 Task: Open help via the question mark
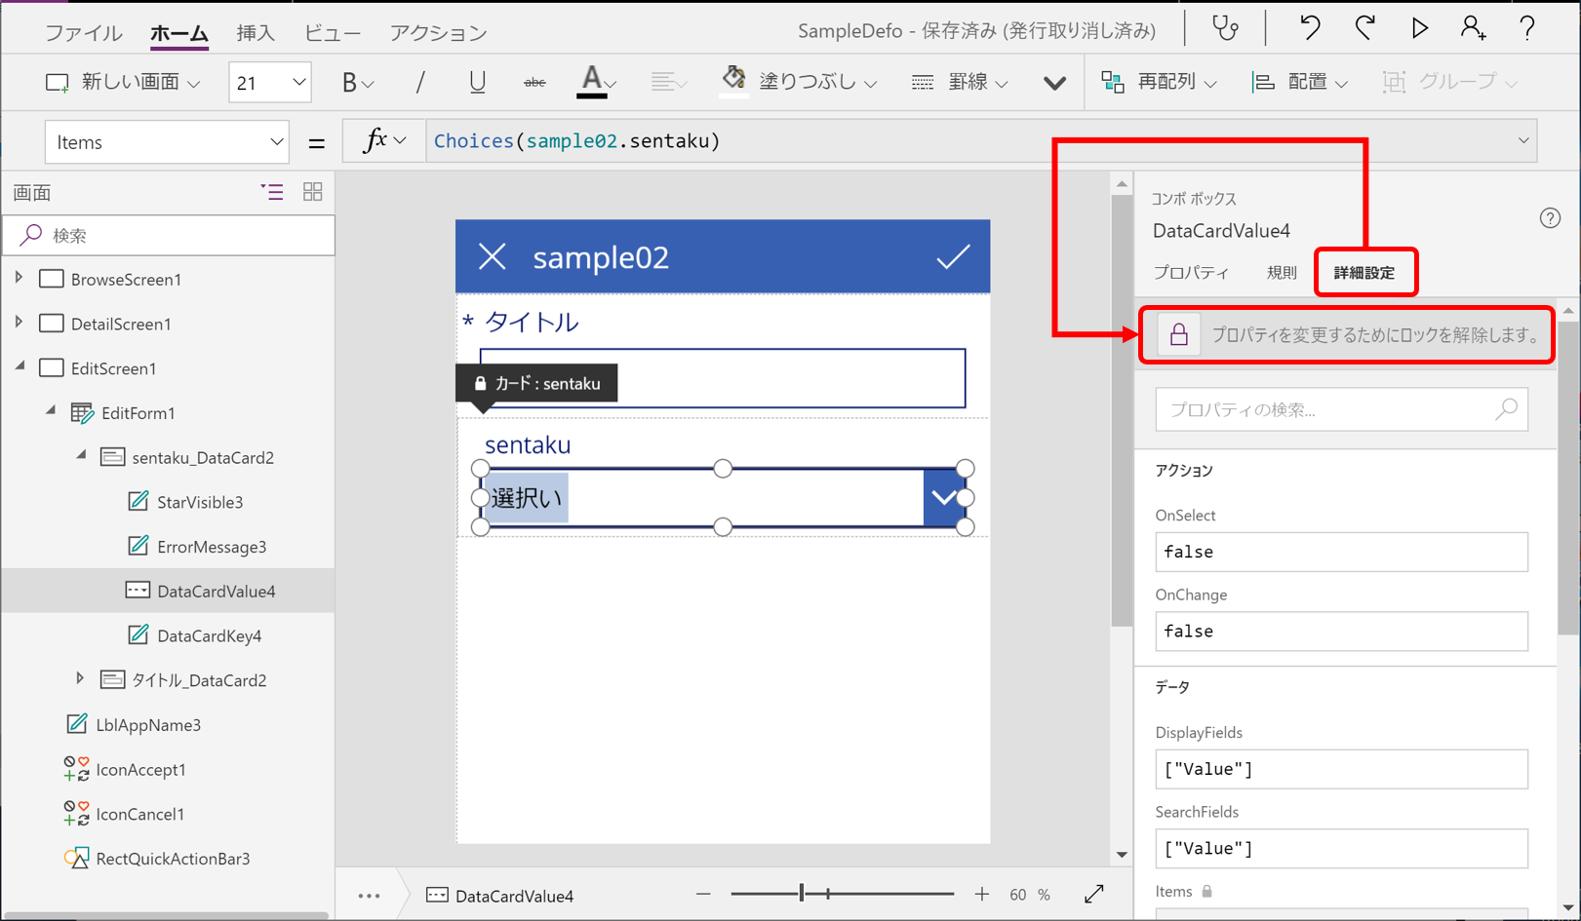(x=1527, y=28)
